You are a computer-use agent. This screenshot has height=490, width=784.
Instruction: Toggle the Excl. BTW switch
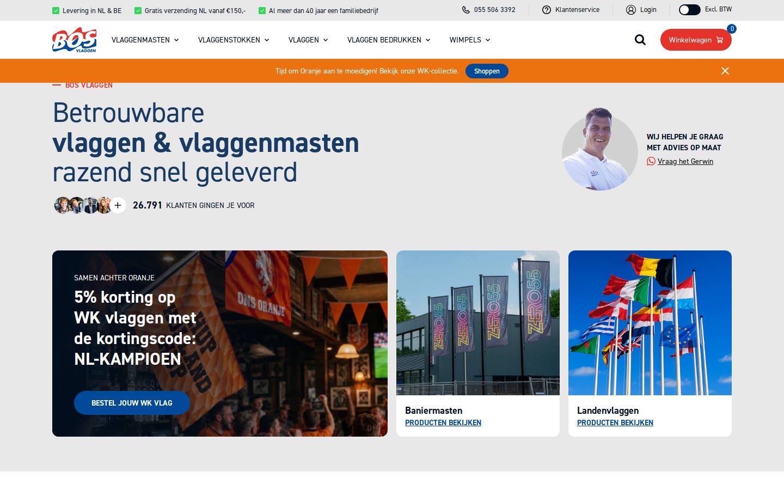(689, 10)
